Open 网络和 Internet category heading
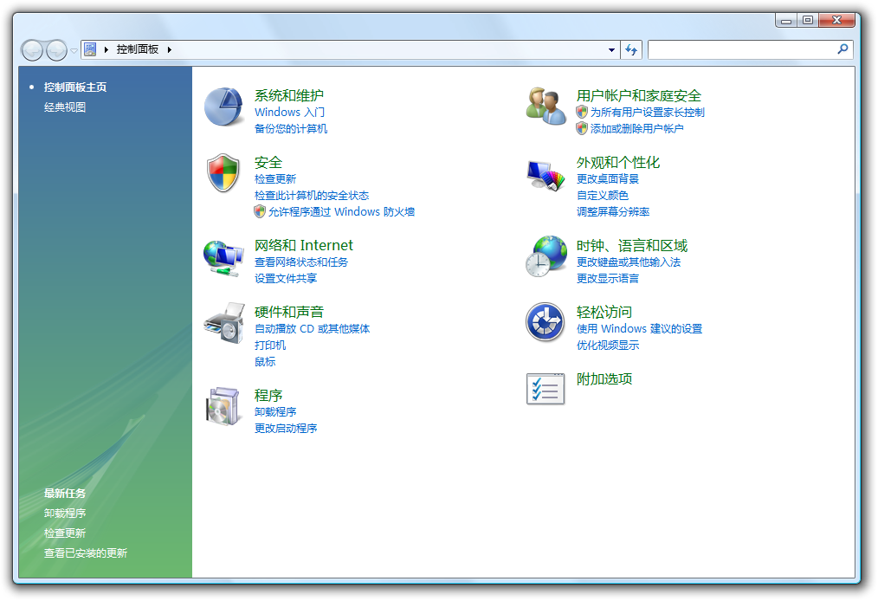This screenshot has width=878, height=601. 304,245
